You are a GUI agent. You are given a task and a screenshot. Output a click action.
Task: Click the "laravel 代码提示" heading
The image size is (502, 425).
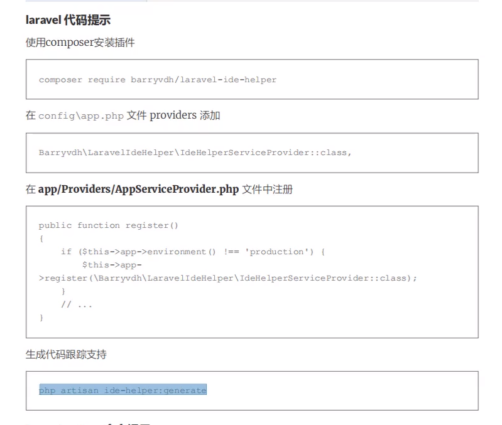coord(68,20)
